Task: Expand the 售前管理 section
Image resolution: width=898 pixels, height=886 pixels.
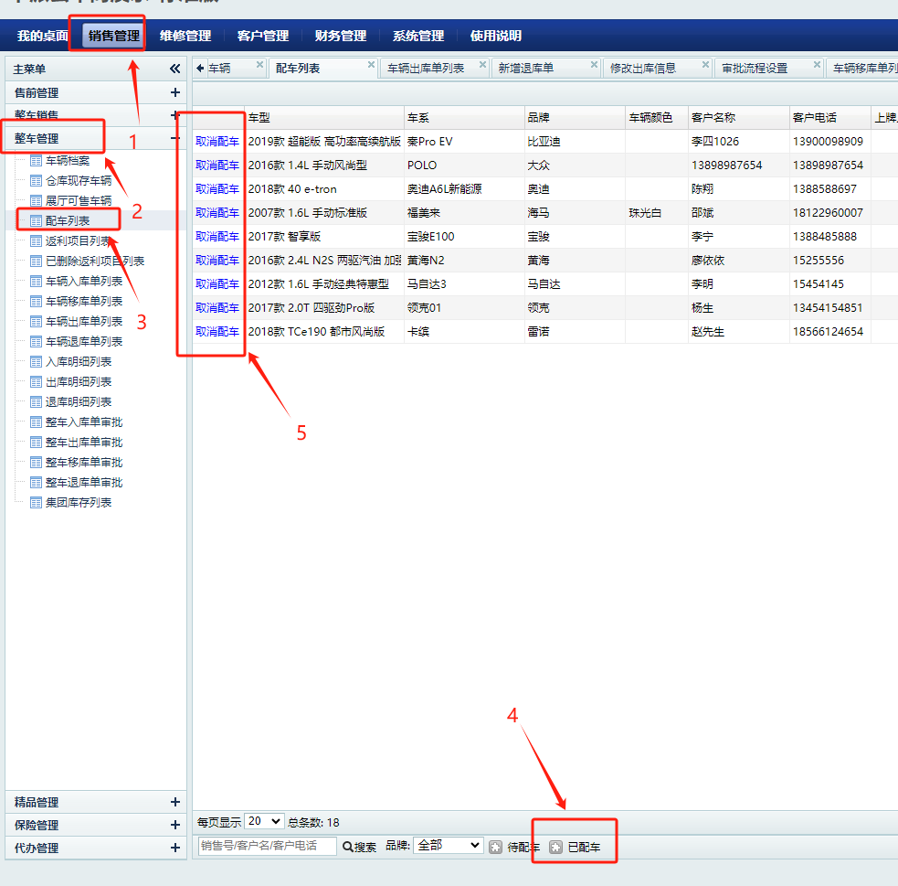Action: point(174,92)
